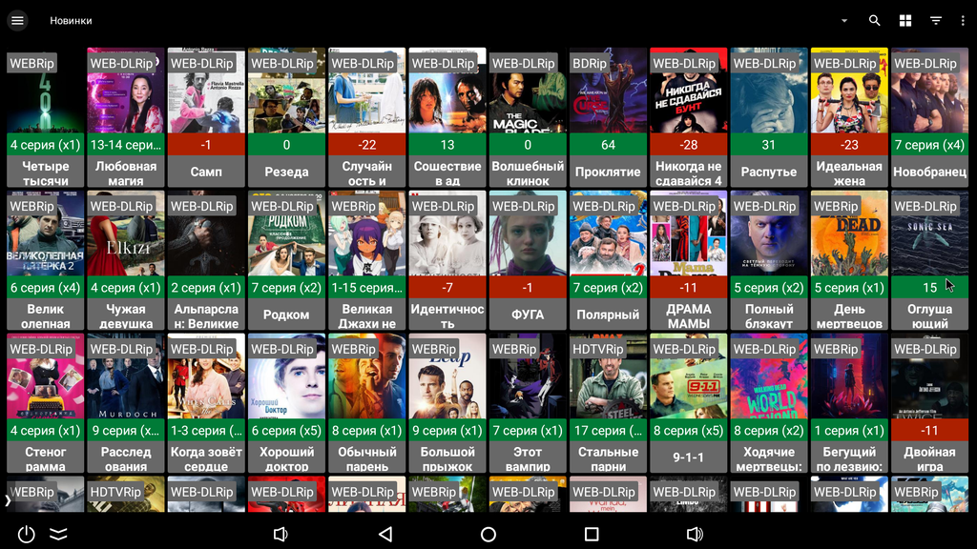Image resolution: width=977 pixels, height=549 pixels.
Task: Tap the Android back triangle button
Action: (x=385, y=534)
